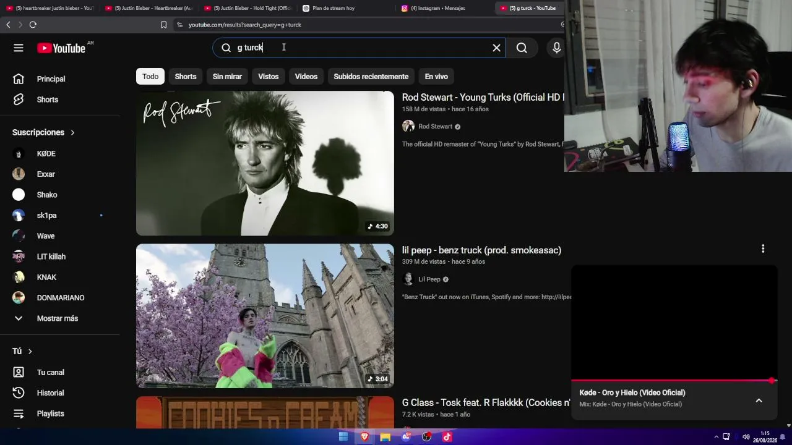Start voice search with the microphone
The image size is (792, 445).
pos(556,48)
